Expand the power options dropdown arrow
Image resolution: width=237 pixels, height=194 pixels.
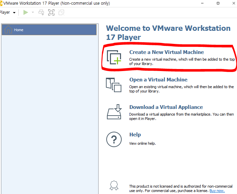[x=33, y=12]
